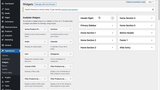Viewport: 160px width, 90px height.
Task: Click the Appearance paintbrush icon
Action: tap(3, 51)
